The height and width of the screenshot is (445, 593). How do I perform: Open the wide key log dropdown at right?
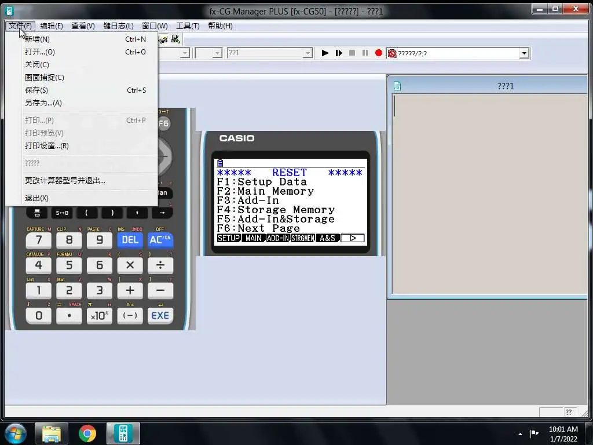click(x=524, y=53)
